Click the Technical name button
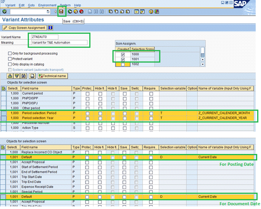 click(53, 76)
